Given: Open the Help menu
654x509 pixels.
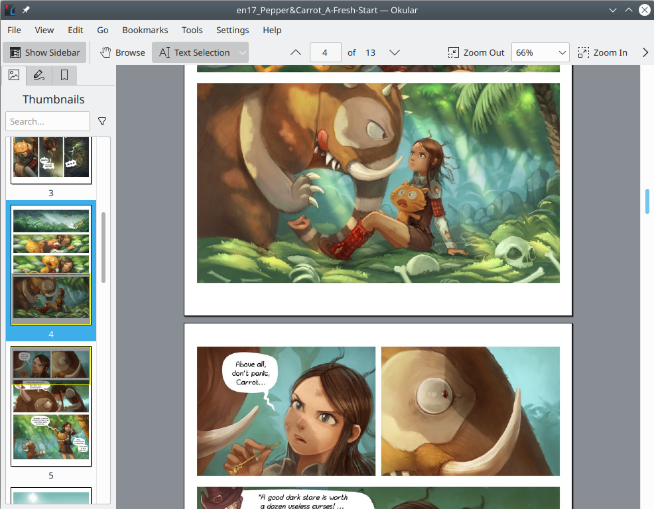Looking at the screenshot, I should coord(272,30).
